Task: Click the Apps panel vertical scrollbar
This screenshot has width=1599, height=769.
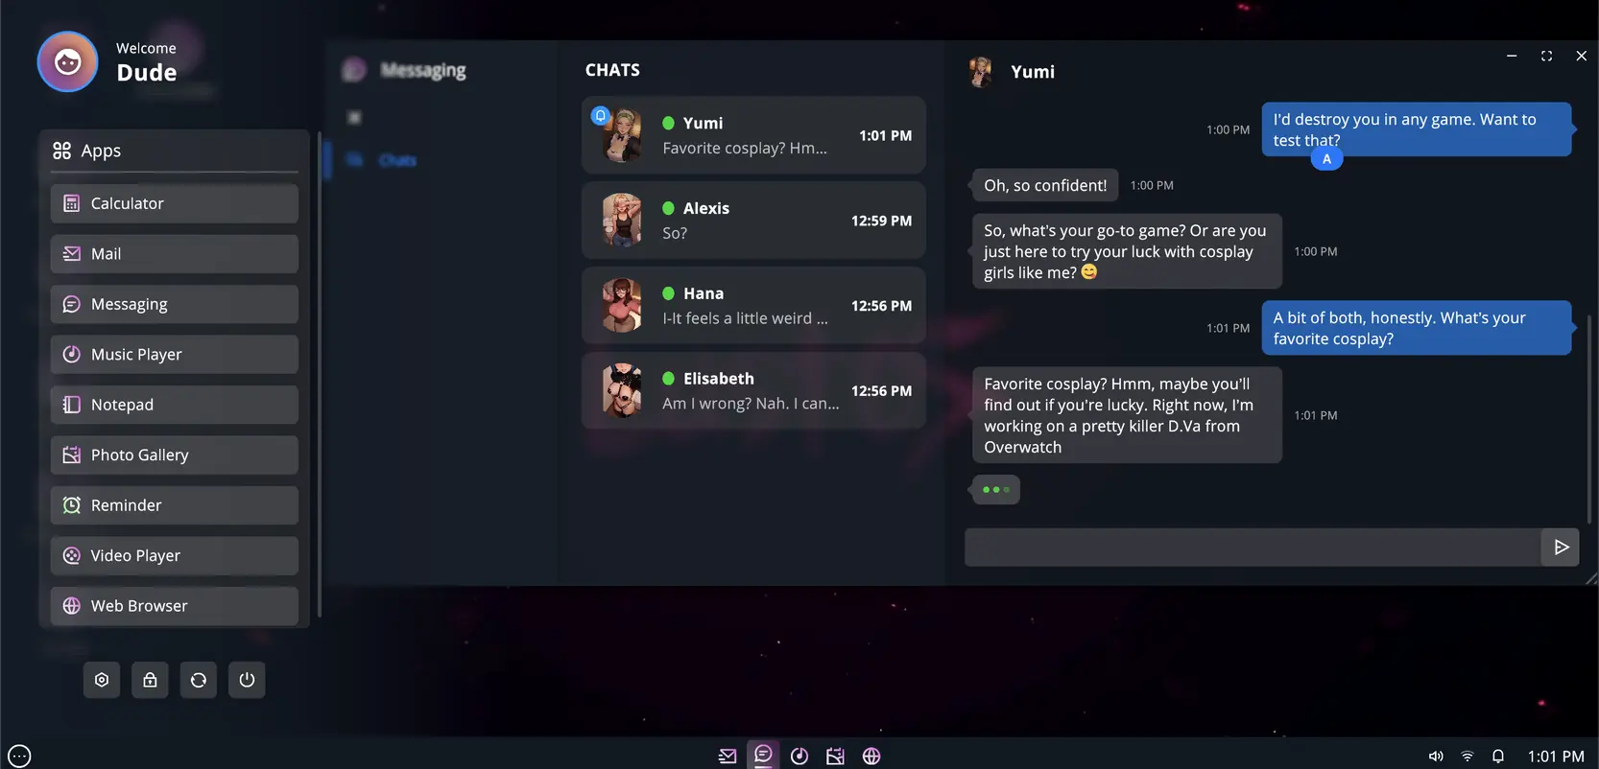Action: coord(319,374)
